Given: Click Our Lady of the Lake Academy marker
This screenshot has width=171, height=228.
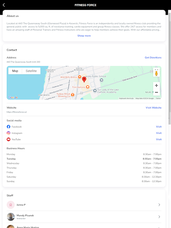Looking at the screenshot, I should coord(95,90).
